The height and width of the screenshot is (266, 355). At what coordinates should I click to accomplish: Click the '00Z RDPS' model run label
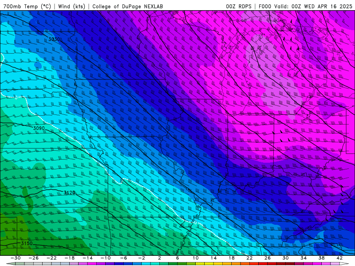[x=239, y=6]
